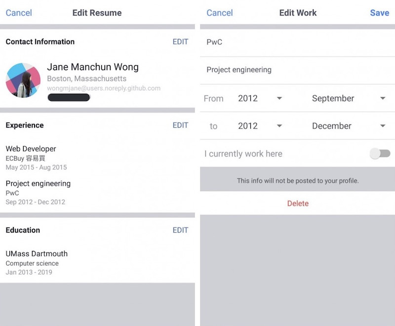Select the Project engineering experience entry
Screen dimensions: 395x326
click(38, 183)
